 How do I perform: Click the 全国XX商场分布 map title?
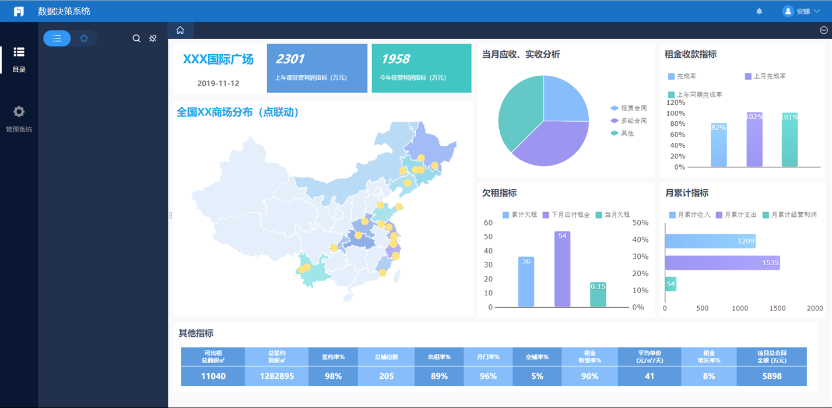point(238,112)
